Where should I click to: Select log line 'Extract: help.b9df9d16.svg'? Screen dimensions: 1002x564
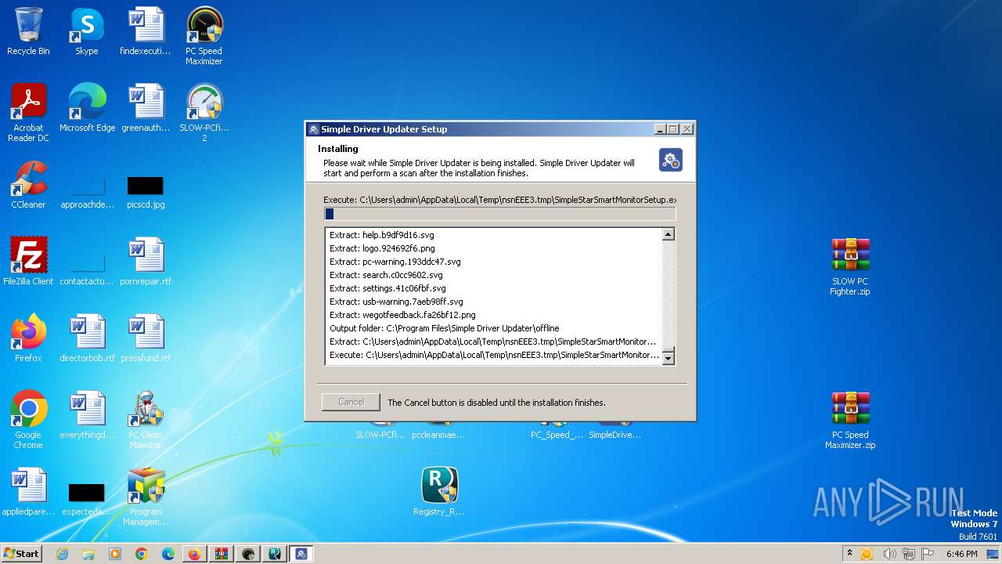[382, 235]
